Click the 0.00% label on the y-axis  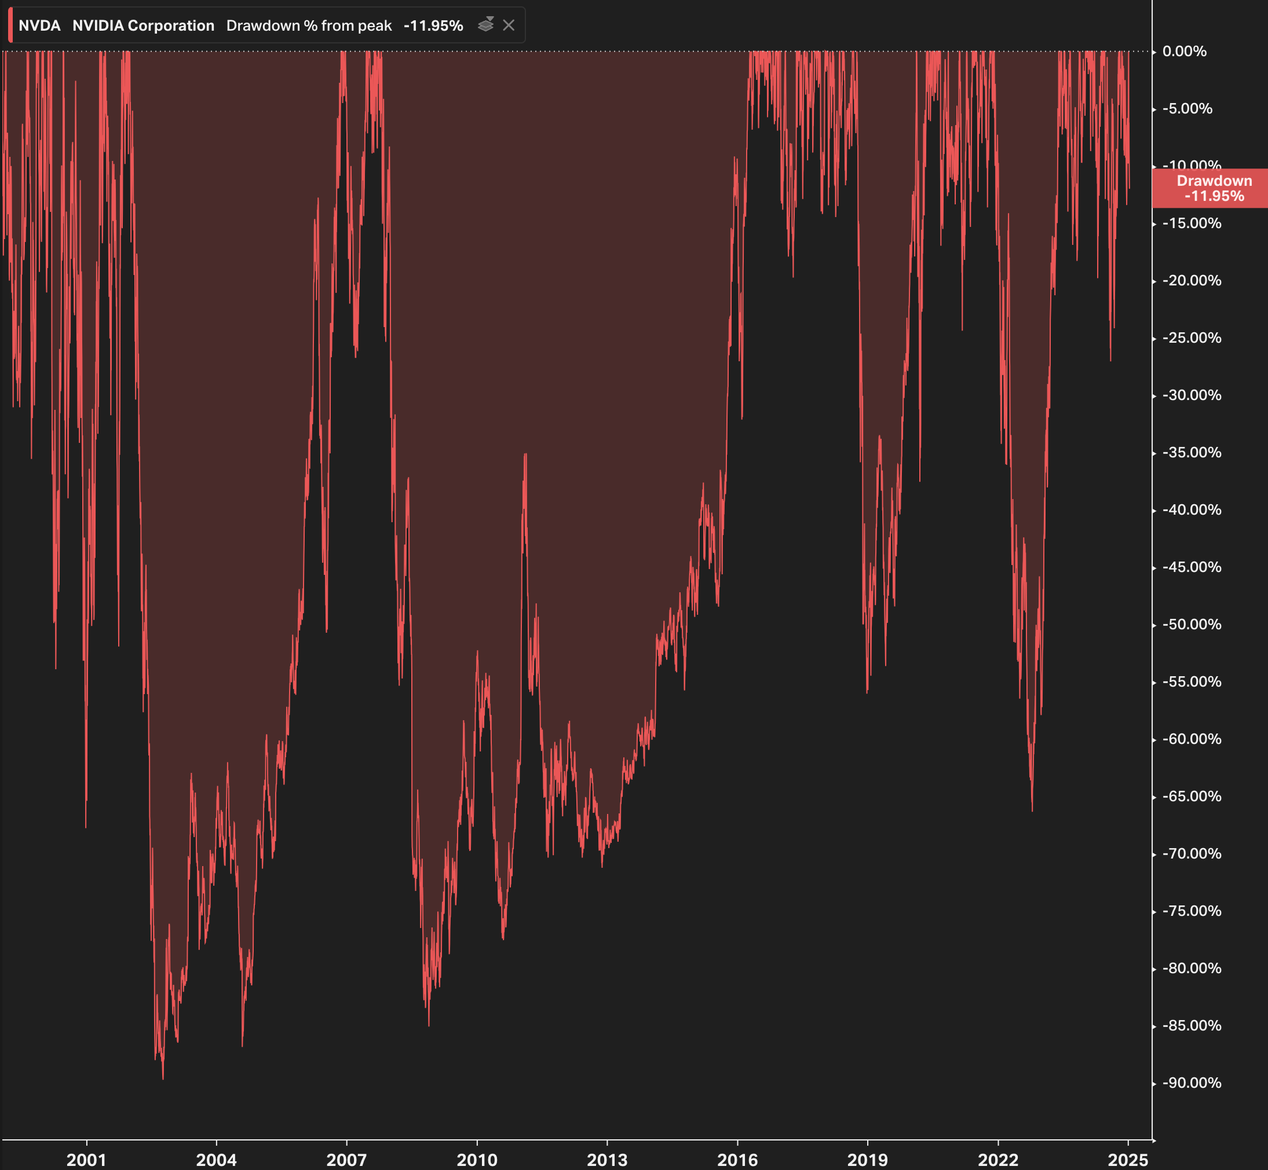click(x=1184, y=52)
